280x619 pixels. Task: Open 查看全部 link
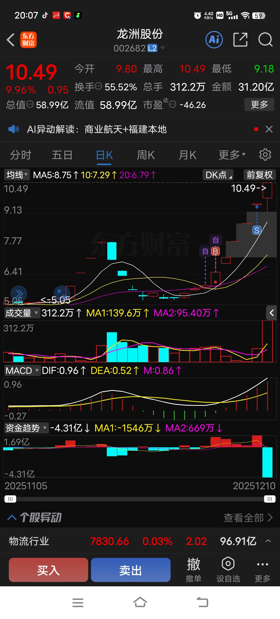(x=248, y=518)
